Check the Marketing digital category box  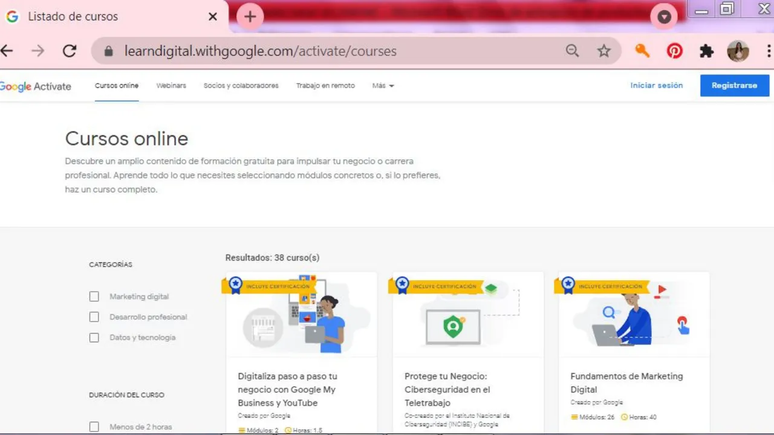click(x=94, y=297)
